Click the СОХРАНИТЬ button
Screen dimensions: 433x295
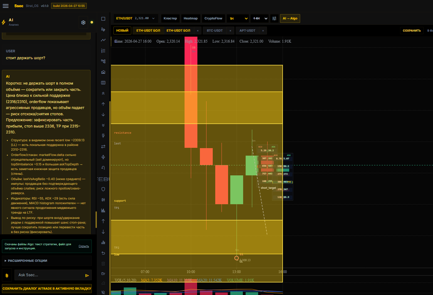pyautogui.click(x=412, y=30)
